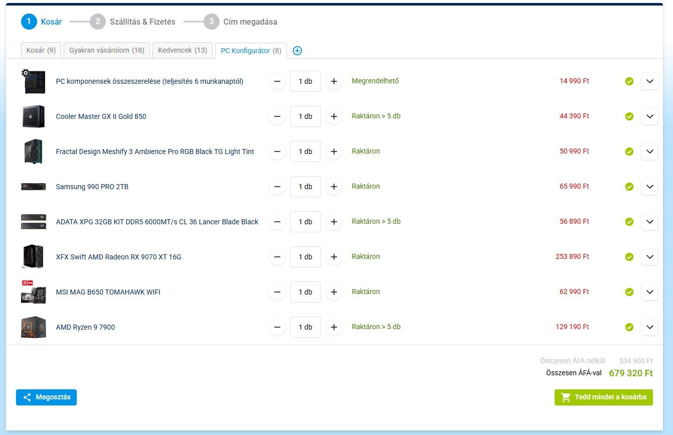Increase quantity of Samsung 990 PRO 2TB
The height and width of the screenshot is (435, 673).
click(x=333, y=187)
